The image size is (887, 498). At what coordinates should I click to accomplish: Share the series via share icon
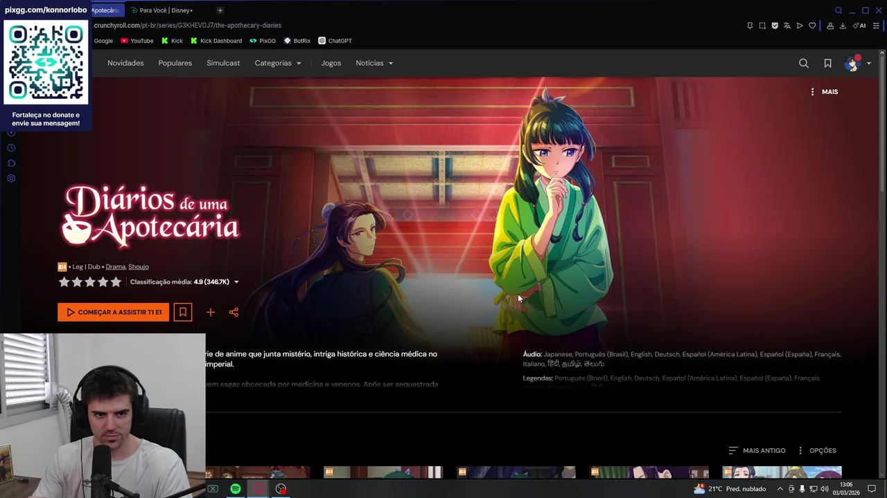pyautogui.click(x=234, y=312)
